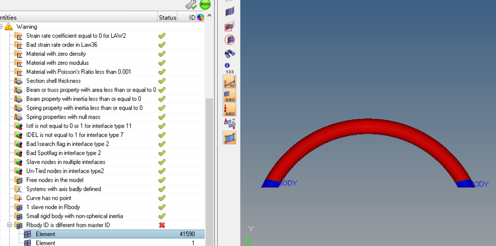Image resolution: width=496 pixels, height=246 pixels.
Task: Click the icon beside 'Systems with axis badly defined'
Action: pos(18,189)
